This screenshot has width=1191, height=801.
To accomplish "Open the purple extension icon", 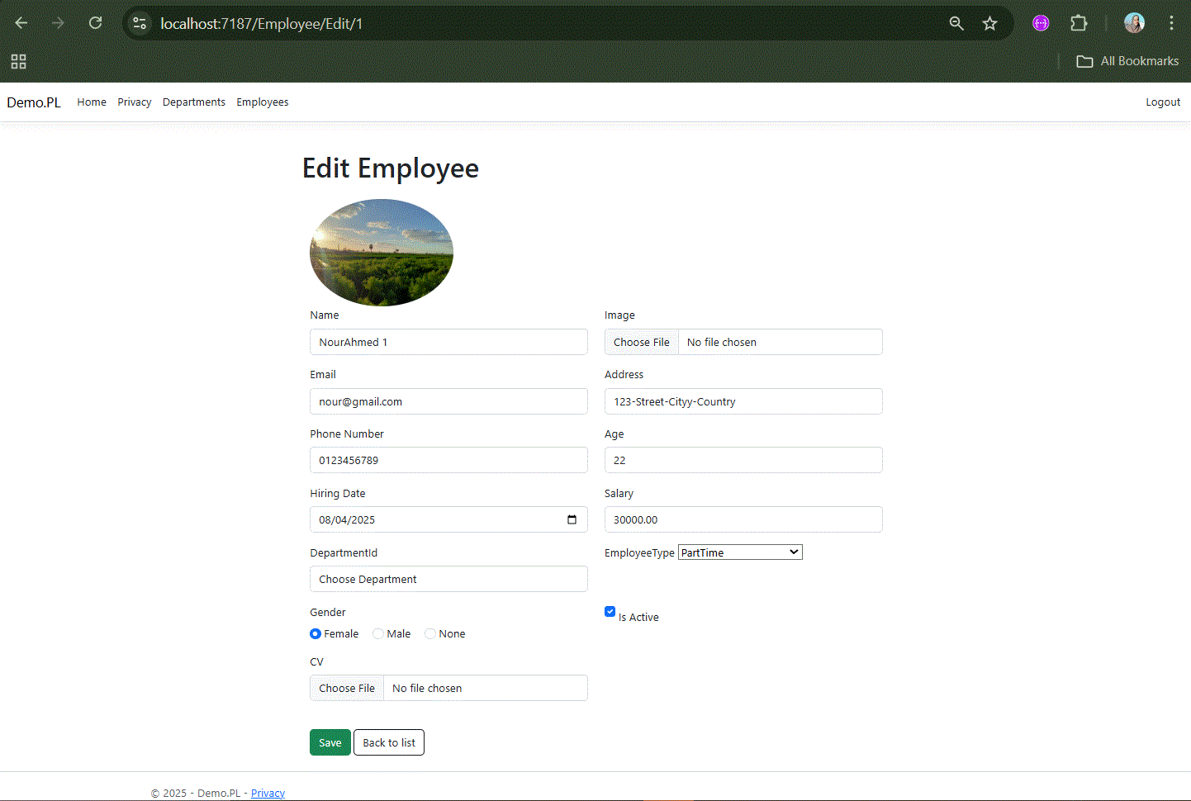I will pos(1041,23).
